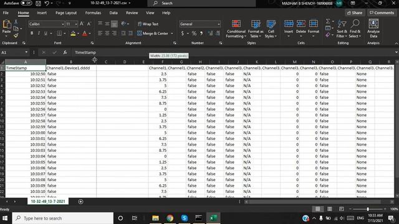Click the Fill Color yellow swatch
399x224 pixels.
click(73, 33)
